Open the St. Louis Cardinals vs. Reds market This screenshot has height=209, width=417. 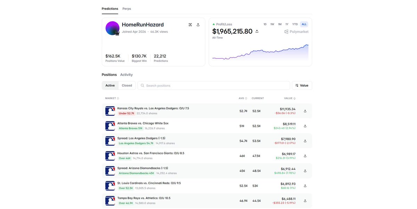(149, 183)
